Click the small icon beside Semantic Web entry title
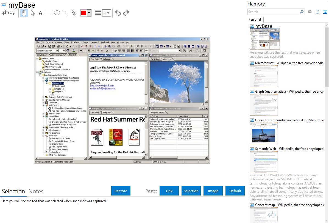 252,148
